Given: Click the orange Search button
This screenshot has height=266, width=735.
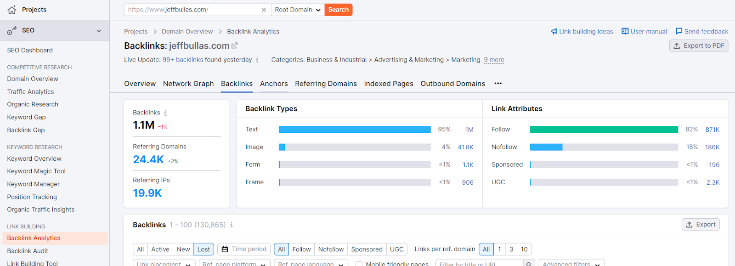Looking at the screenshot, I should 339,10.
